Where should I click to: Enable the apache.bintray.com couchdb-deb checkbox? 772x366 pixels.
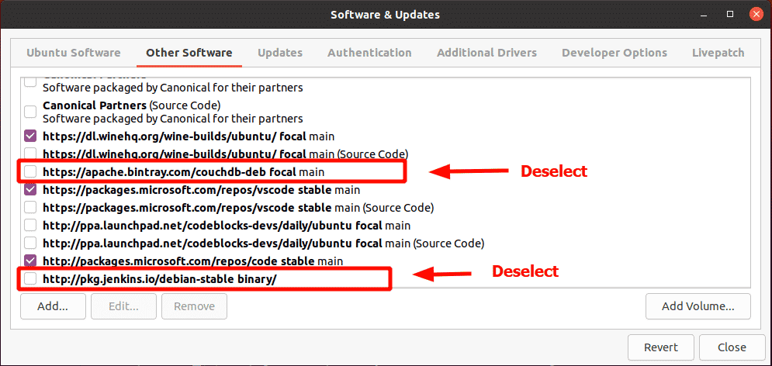[30, 171]
